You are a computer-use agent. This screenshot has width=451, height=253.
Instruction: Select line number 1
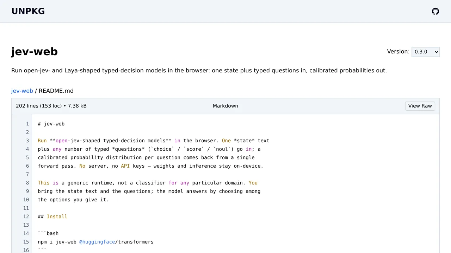(27, 124)
